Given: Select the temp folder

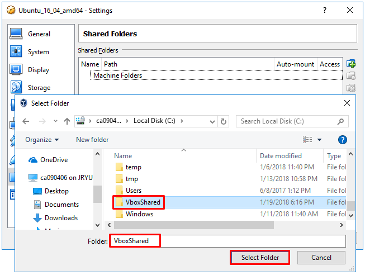Looking at the screenshot, I should coord(128,167).
